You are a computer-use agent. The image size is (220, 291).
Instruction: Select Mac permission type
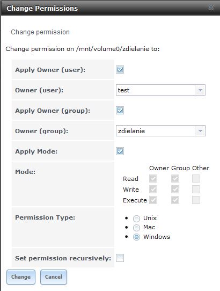[x=136, y=228]
